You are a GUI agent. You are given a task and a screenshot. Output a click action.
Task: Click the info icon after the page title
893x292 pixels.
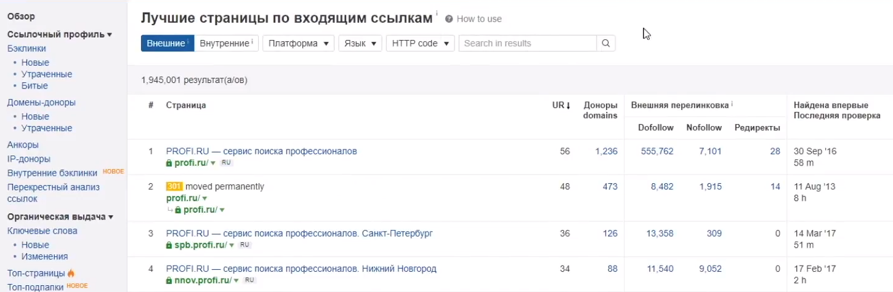pyautogui.click(x=437, y=14)
